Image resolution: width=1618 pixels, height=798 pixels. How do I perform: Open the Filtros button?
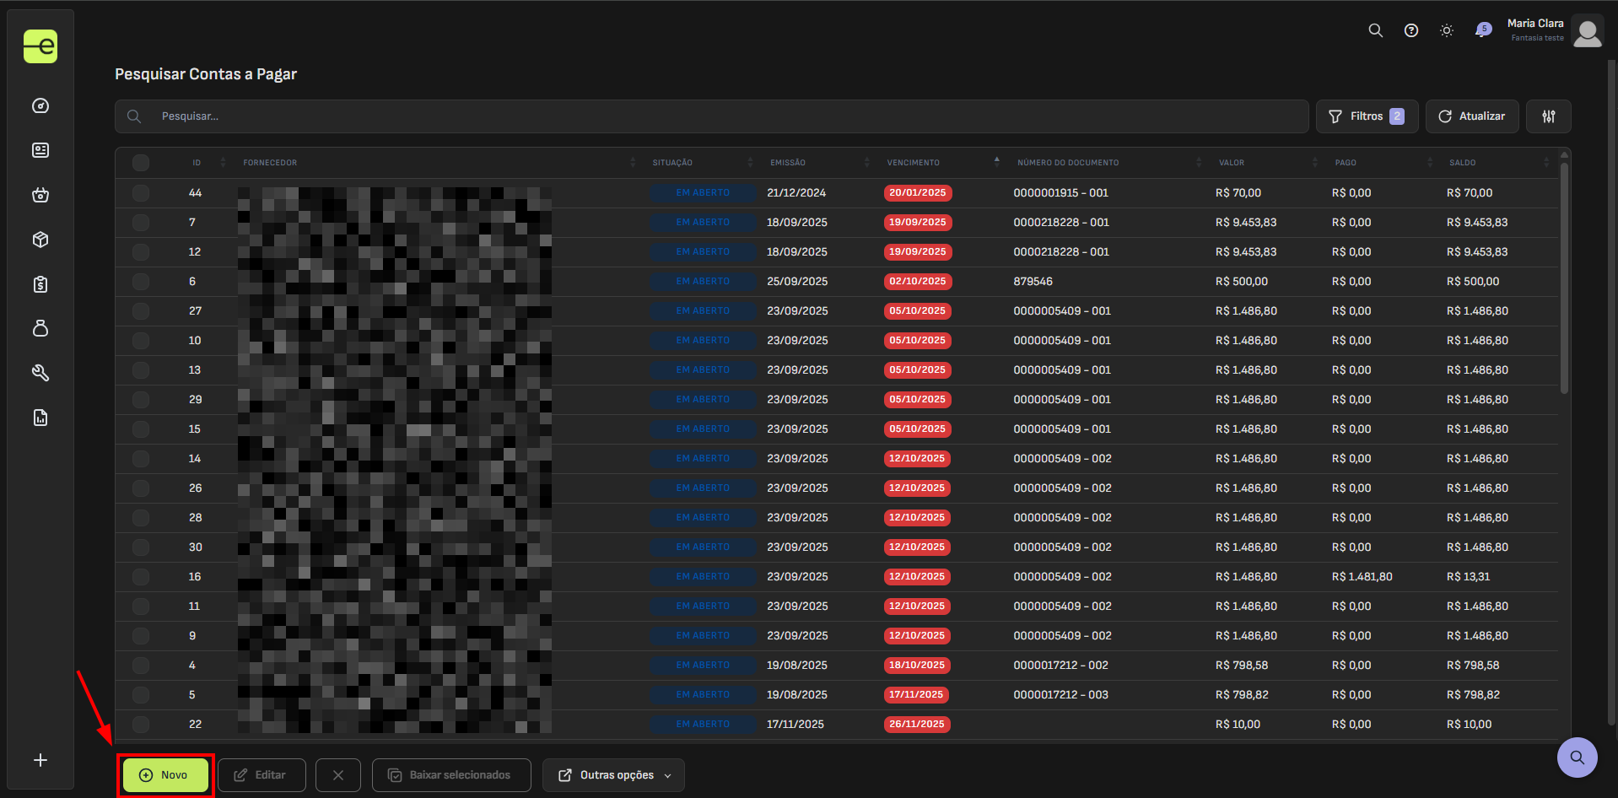coord(1367,116)
